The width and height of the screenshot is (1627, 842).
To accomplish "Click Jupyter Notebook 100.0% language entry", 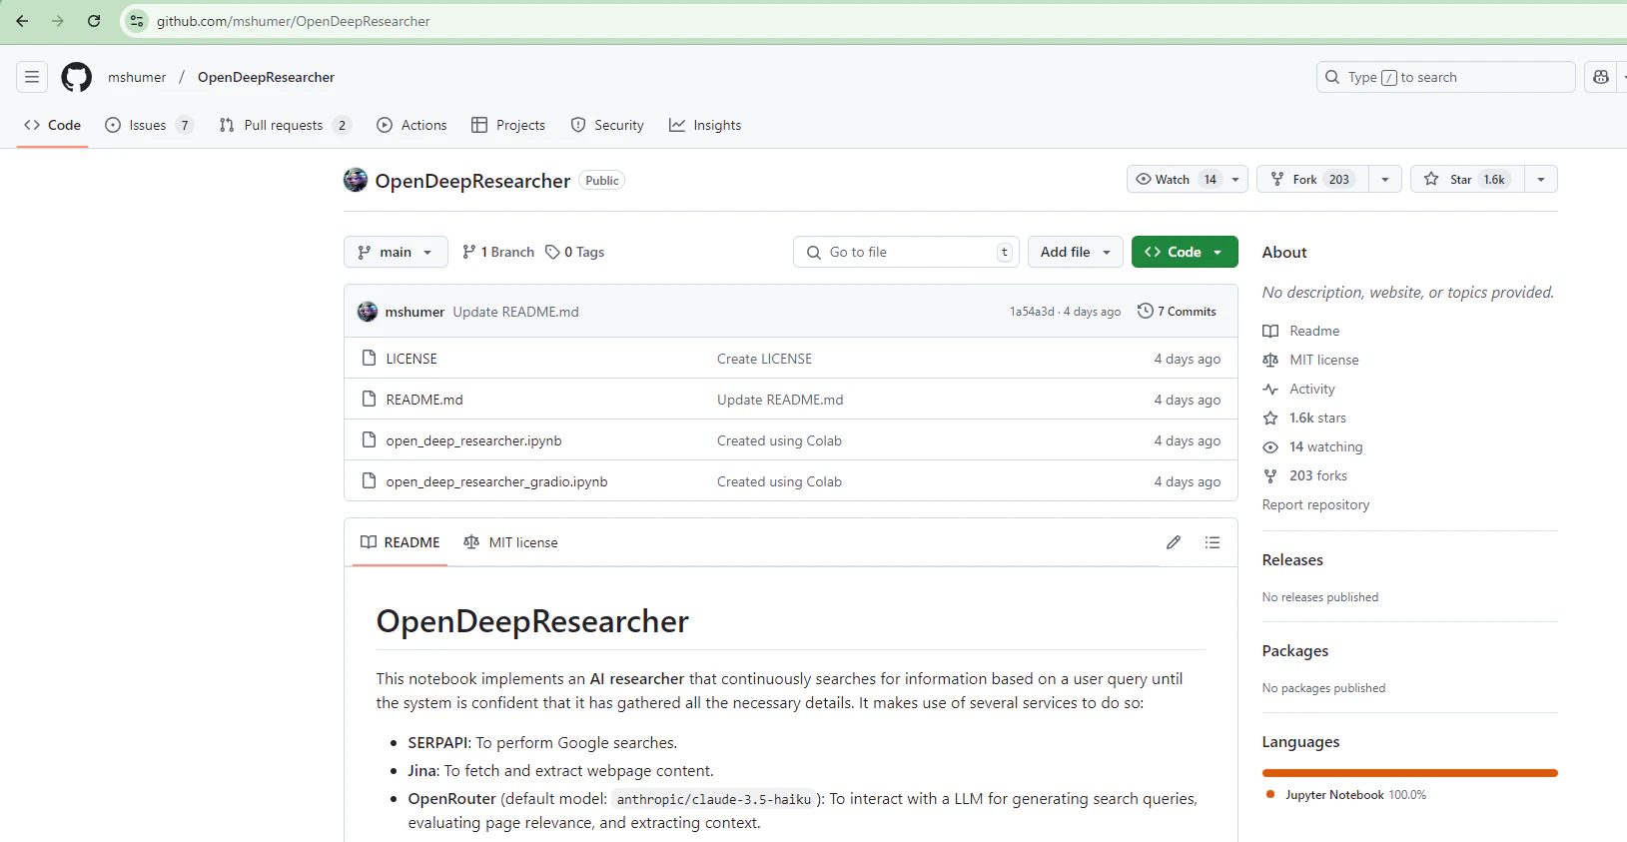I will pos(1346,795).
